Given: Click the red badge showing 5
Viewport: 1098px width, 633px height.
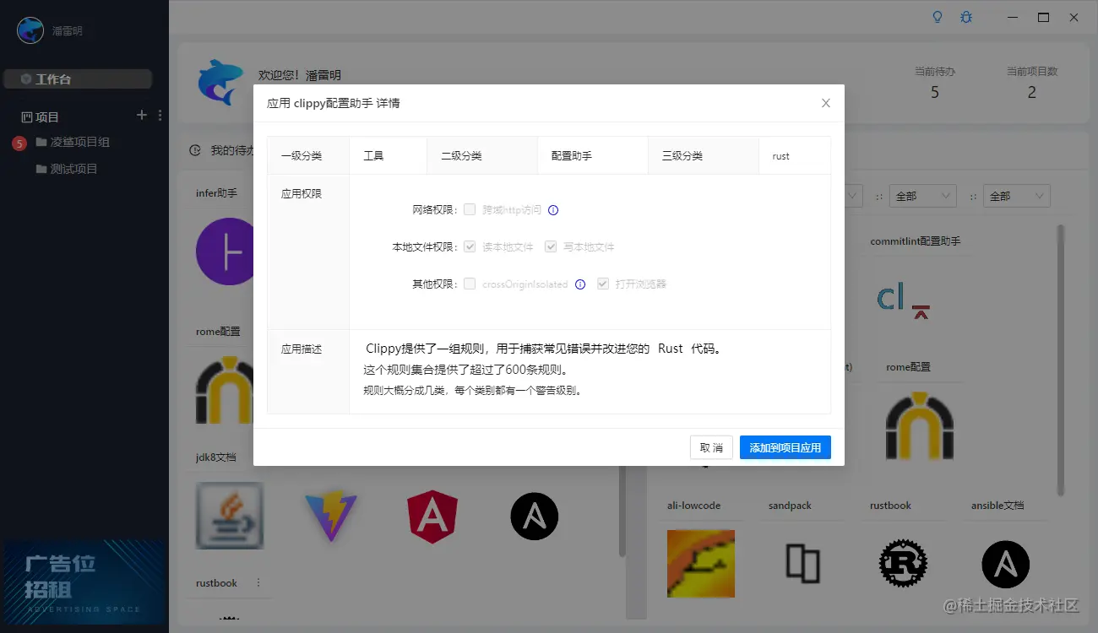Looking at the screenshot, I should 19,143.
